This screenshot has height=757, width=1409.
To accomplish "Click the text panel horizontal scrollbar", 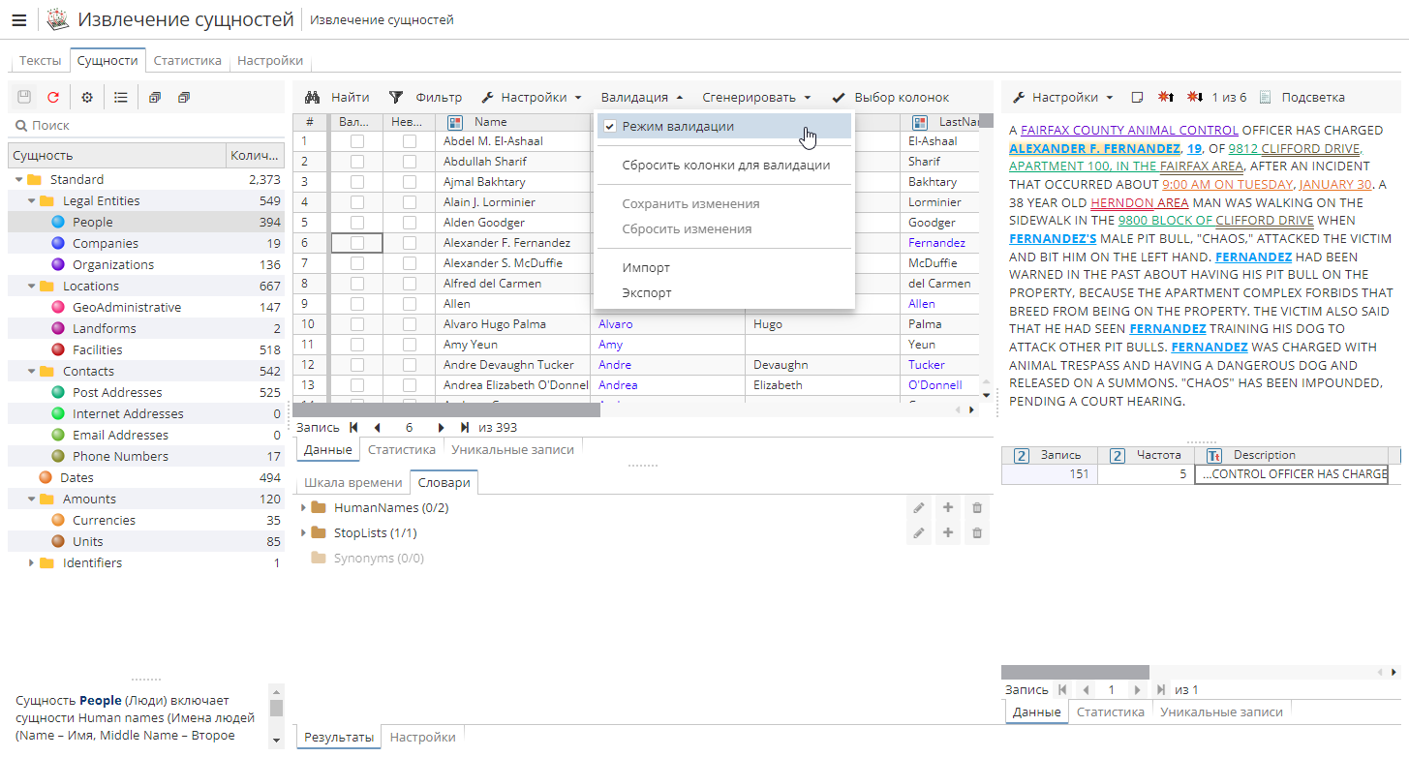I will pyautogui.click(x=1075, y=672).
